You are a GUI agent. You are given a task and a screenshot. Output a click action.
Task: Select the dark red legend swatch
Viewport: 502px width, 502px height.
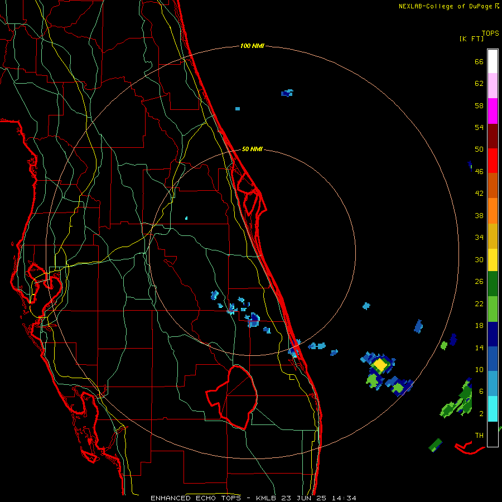pos(493,136)
